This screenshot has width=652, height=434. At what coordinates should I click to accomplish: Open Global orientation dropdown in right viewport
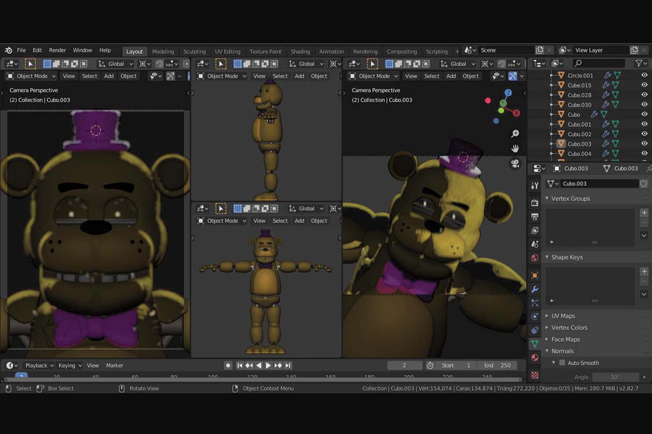(x=457, y=64)
